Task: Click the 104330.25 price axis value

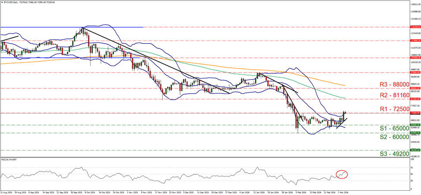Action: pos(415,62)
